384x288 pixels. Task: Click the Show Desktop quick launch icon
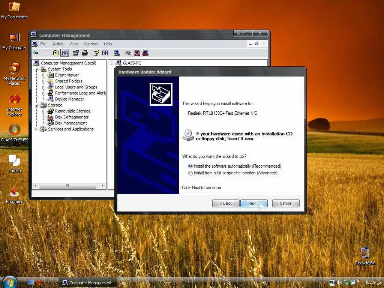[x=31, y=283]
